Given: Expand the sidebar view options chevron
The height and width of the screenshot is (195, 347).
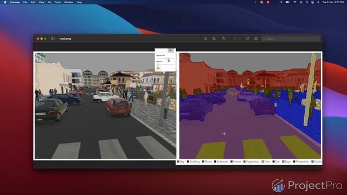Looking at the screenshot, I should 56,39.
